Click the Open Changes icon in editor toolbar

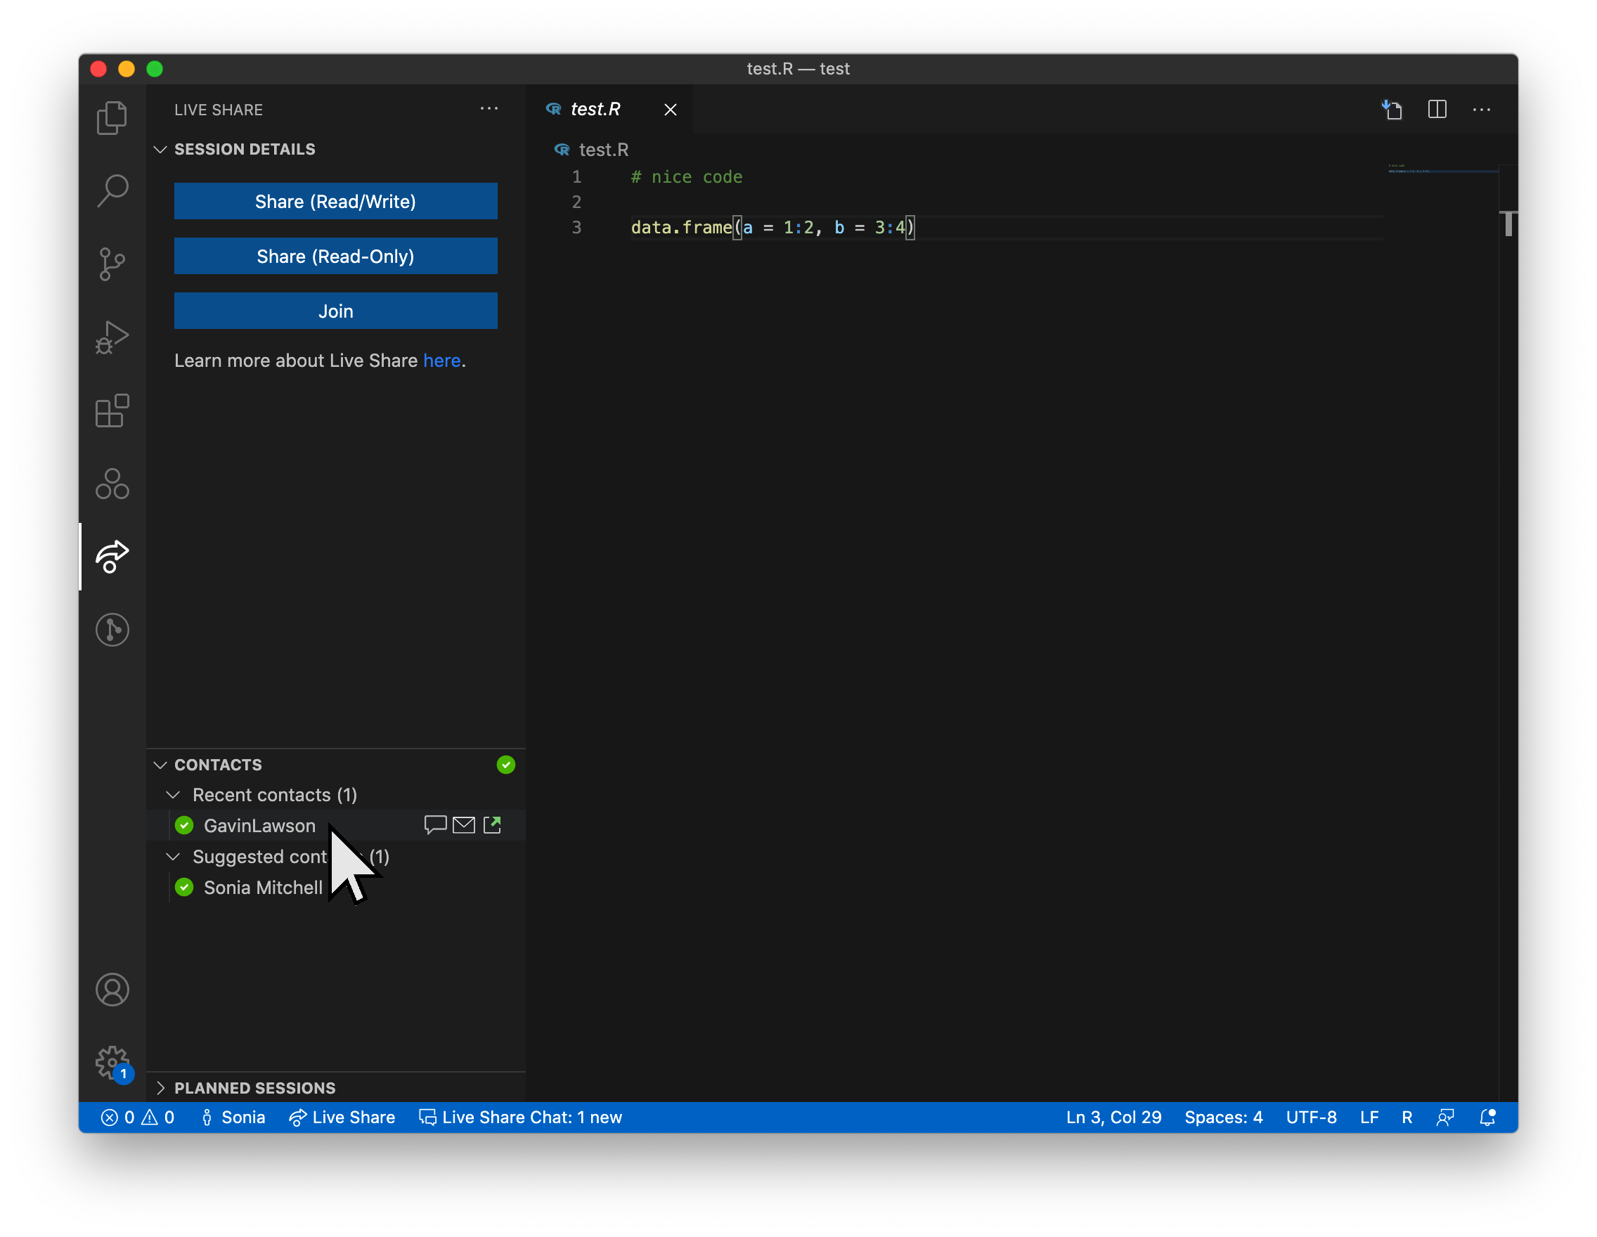1392,110
